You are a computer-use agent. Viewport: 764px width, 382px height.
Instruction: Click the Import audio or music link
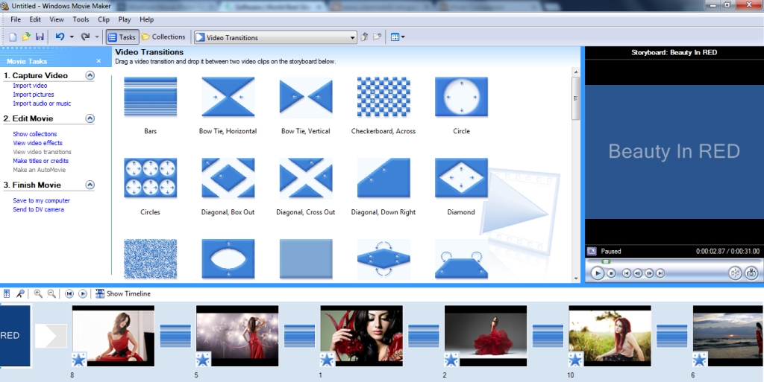click(42, 104)
